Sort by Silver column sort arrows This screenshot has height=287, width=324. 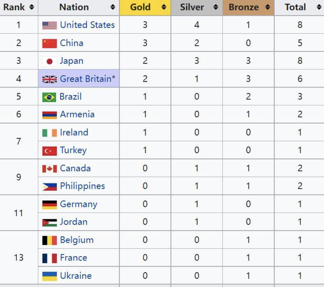(x=216, y=7)
